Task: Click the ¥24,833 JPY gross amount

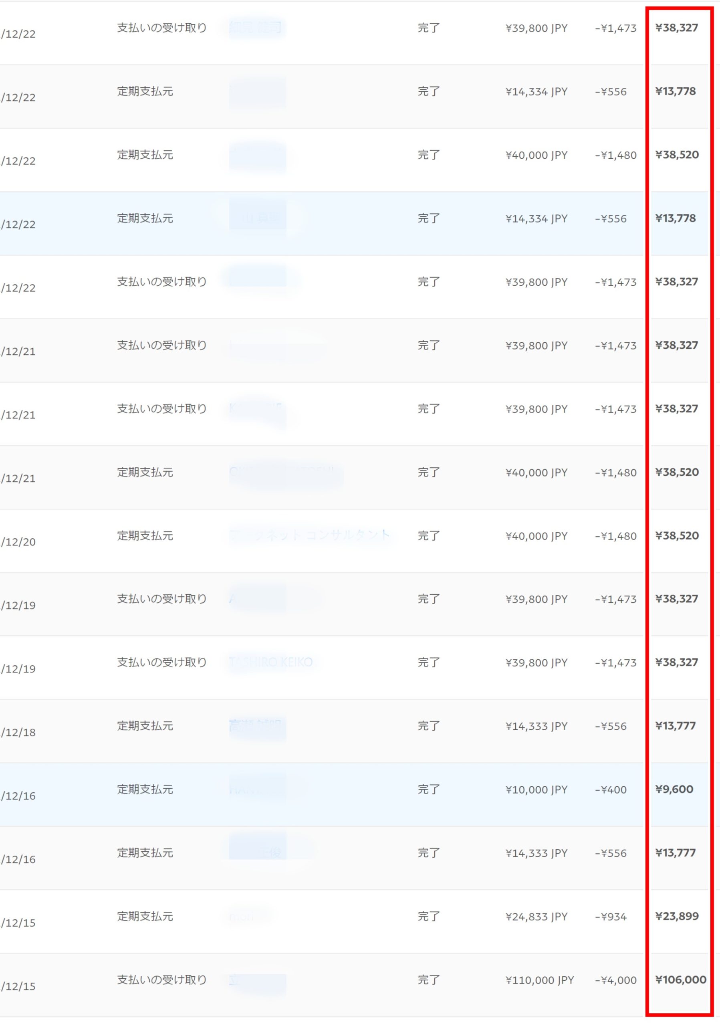Action: pyautogui.click(x=536, y=917)
